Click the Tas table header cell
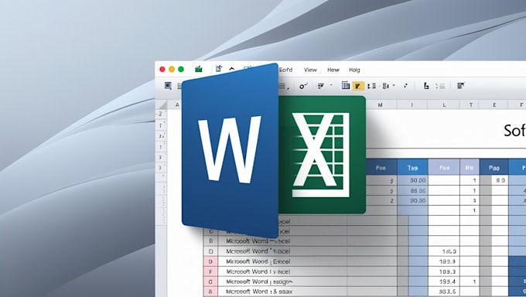This screenshot has height=297, width=526. (412, 168)
